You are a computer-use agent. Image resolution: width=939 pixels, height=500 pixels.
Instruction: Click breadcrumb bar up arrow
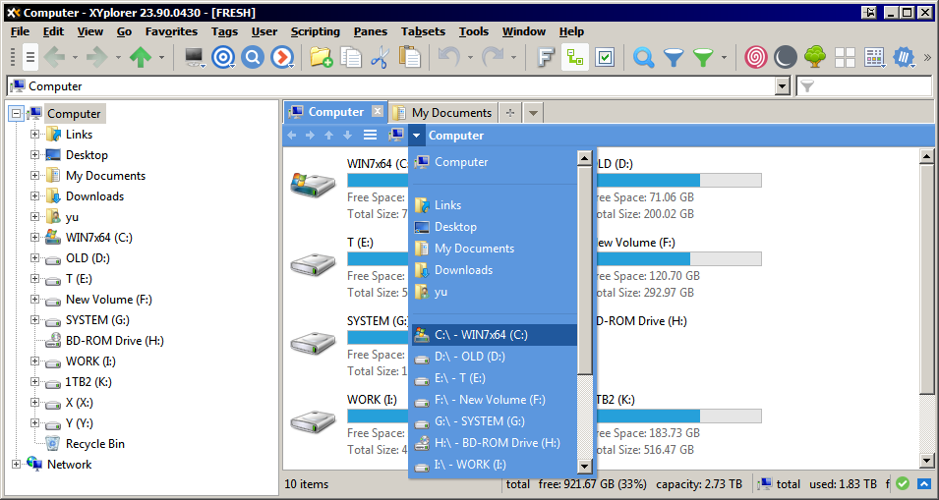pos(328,136)
